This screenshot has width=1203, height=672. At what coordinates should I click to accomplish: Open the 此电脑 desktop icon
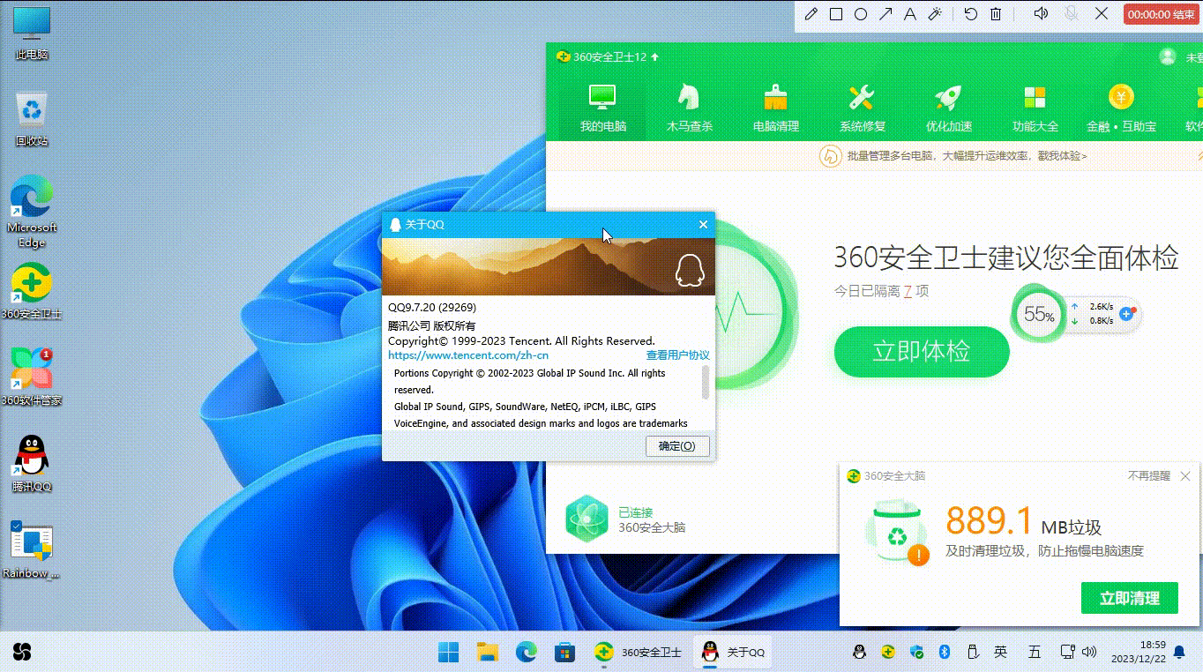[32, 34]
